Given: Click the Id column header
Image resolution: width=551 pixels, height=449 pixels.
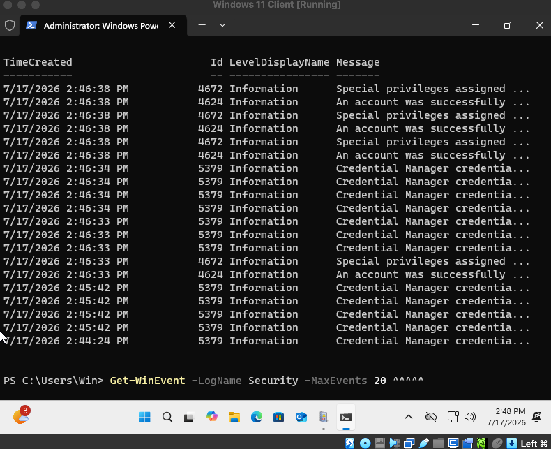Looking at the screenshot, I should pyautogui.click(x=217, y=62).
